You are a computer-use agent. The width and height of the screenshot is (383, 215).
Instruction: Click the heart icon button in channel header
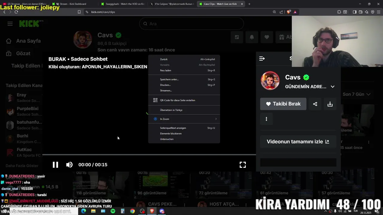pyautogui.click(x=267, y=37)
